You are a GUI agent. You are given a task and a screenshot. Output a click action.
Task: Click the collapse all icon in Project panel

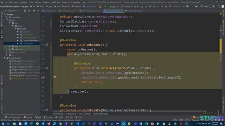(29, 11)
